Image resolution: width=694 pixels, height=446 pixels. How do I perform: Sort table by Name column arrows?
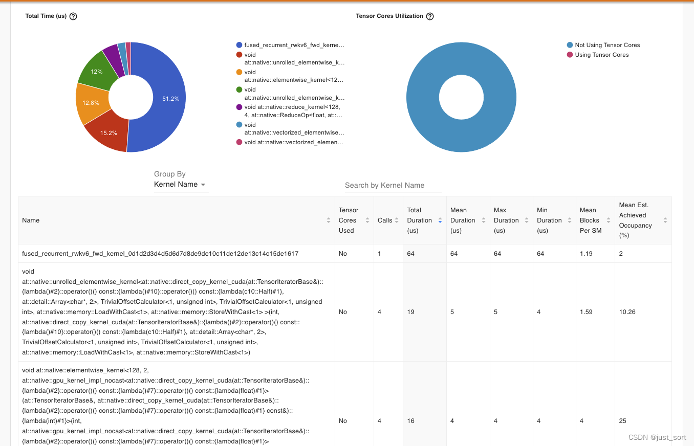click(329, 220)
